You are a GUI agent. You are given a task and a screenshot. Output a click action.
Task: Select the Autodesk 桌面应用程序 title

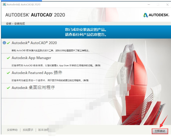tap(33, 88)
